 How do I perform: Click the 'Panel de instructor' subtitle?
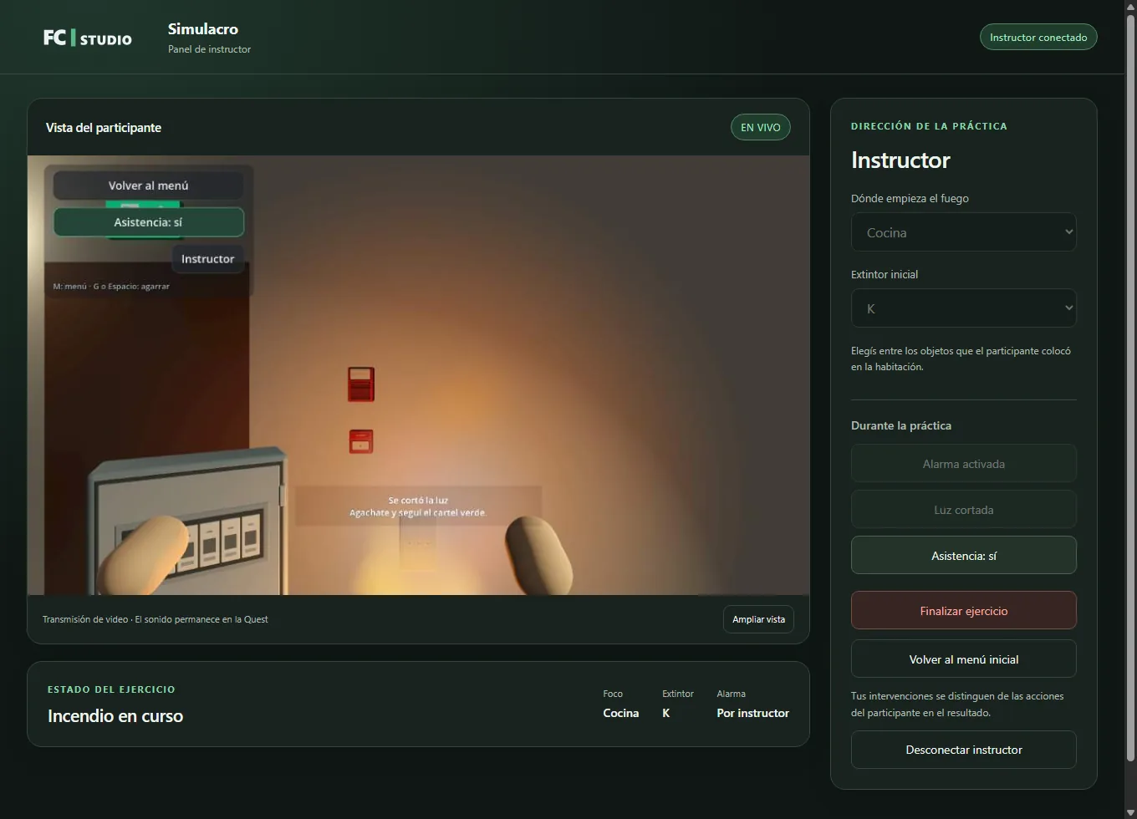(x=209, y=49)
